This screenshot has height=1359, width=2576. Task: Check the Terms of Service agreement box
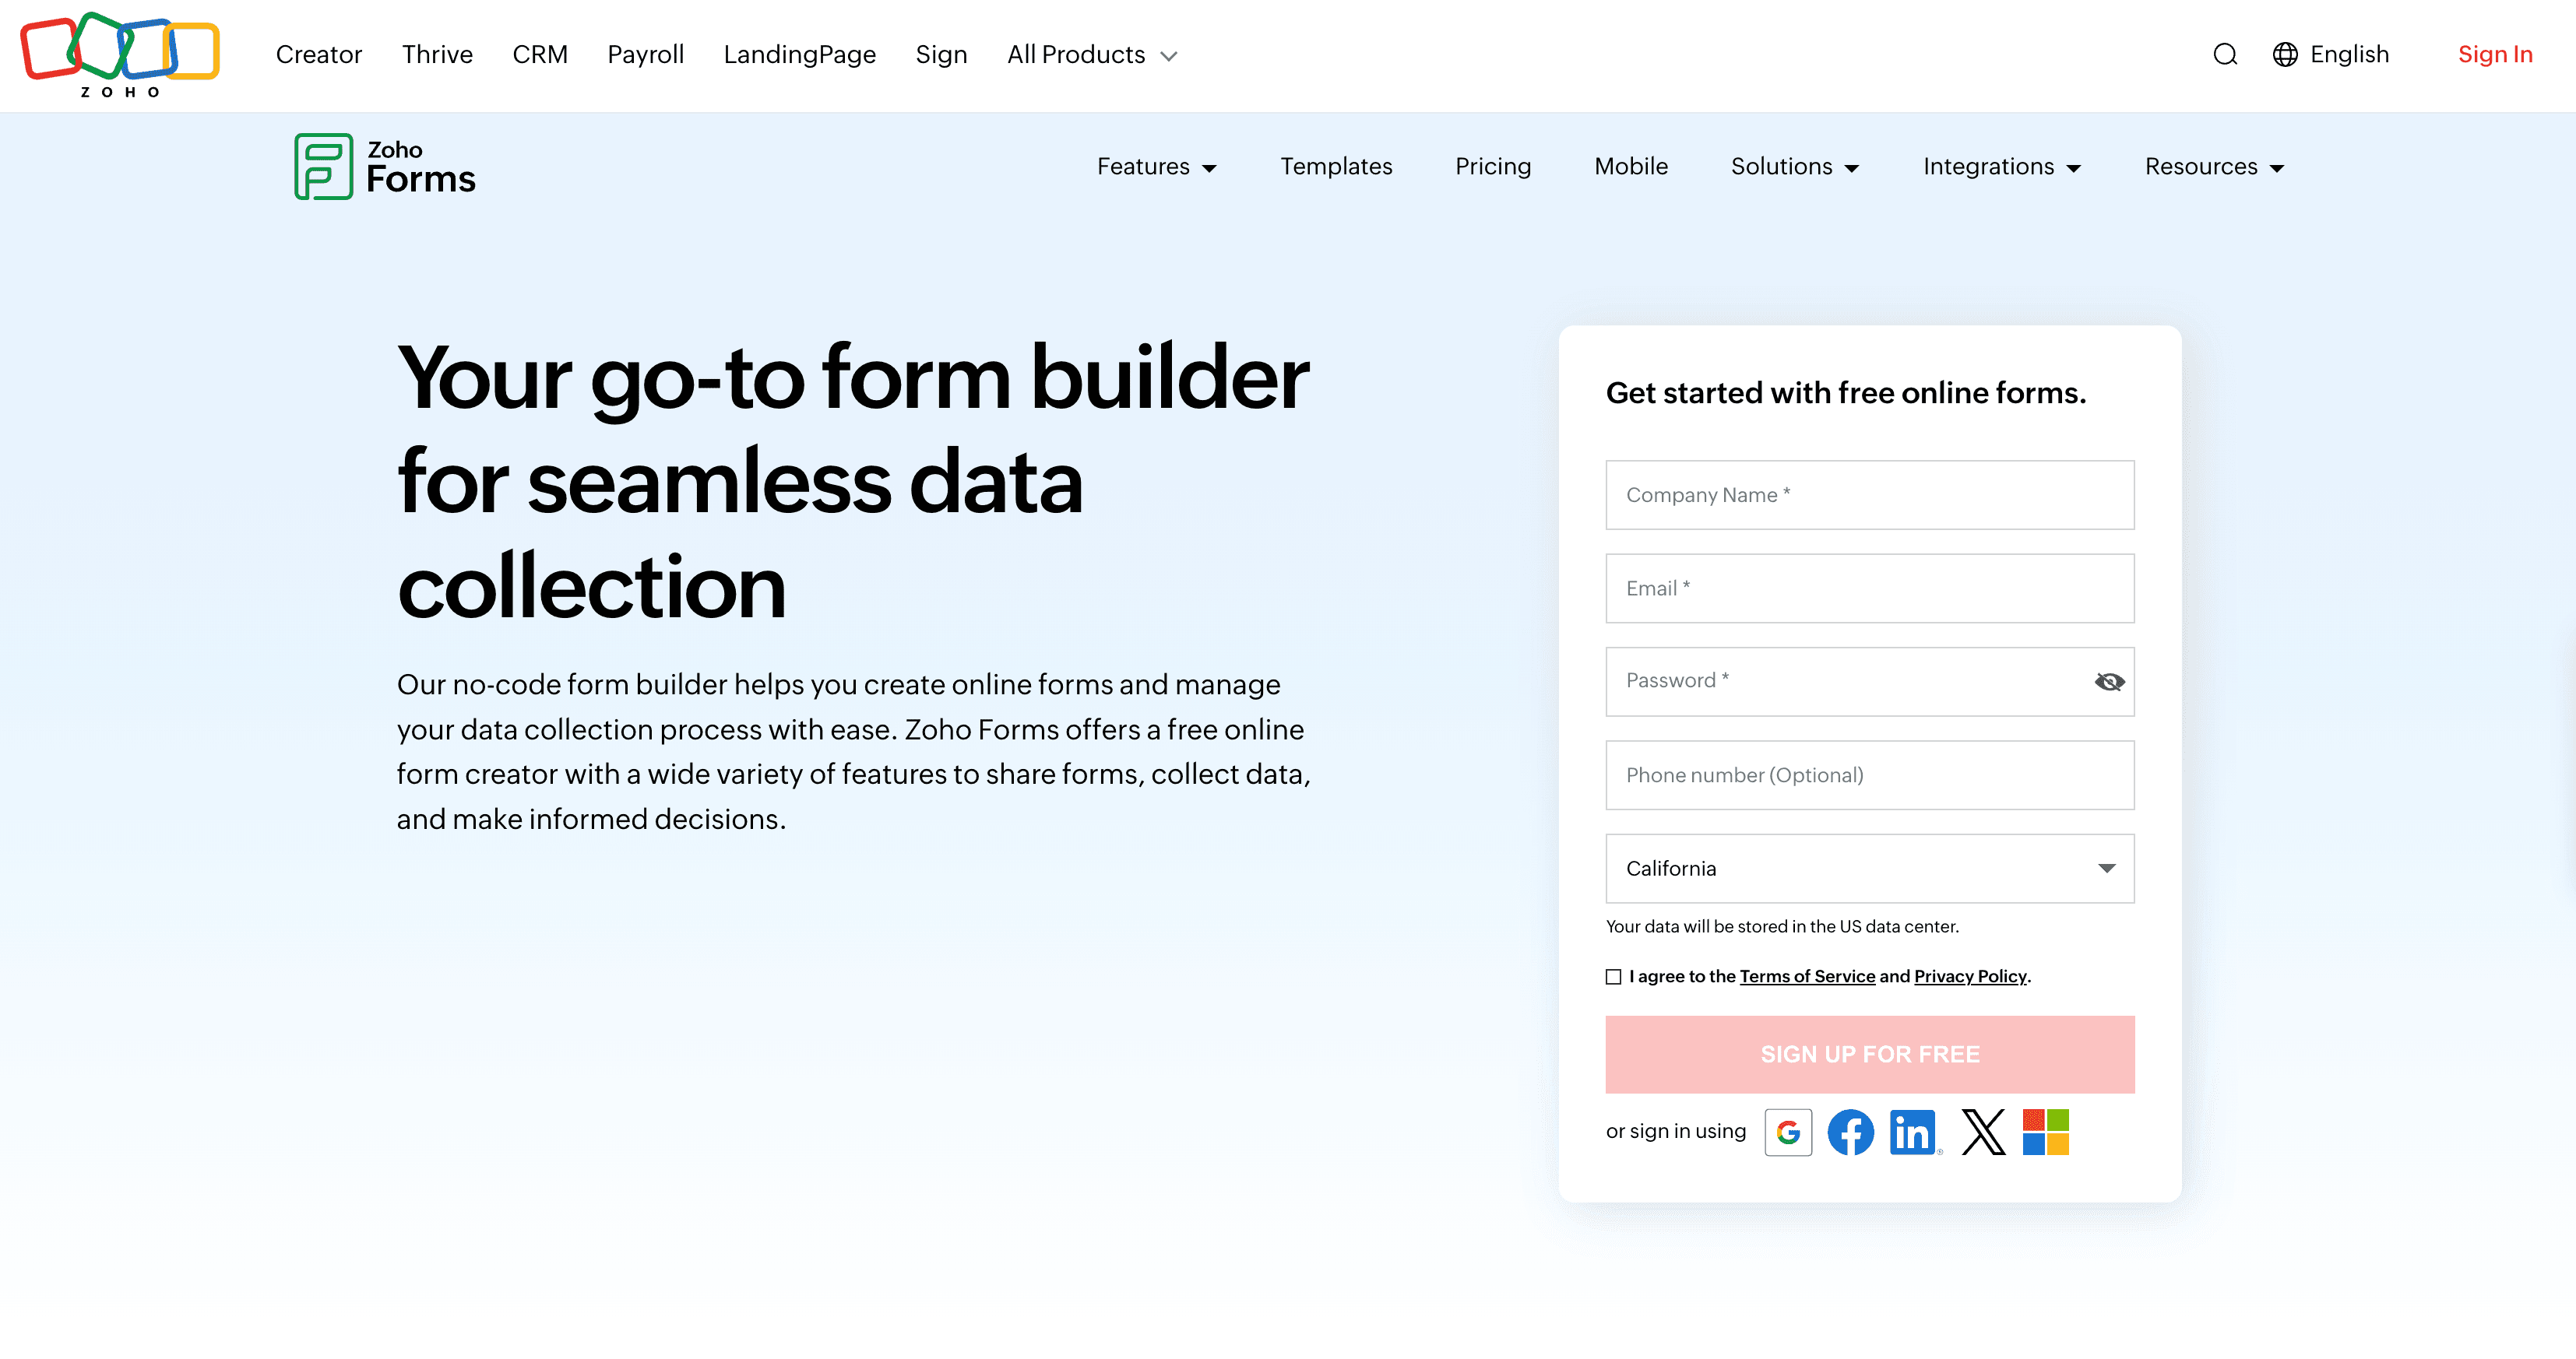point(1613,976)
